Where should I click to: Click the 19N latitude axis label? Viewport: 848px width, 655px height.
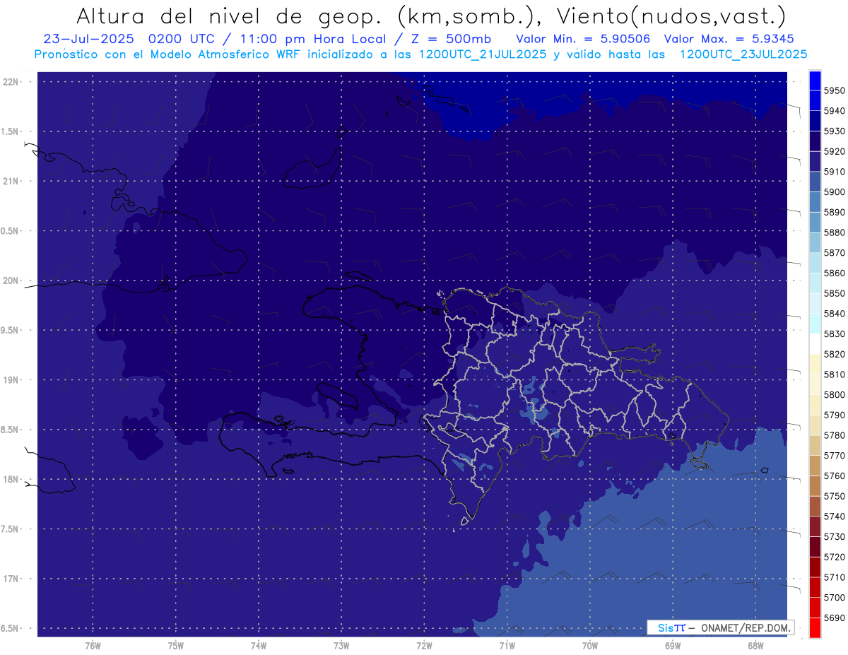11,380
